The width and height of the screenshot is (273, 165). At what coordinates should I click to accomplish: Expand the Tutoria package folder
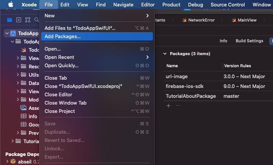[12, 141]
